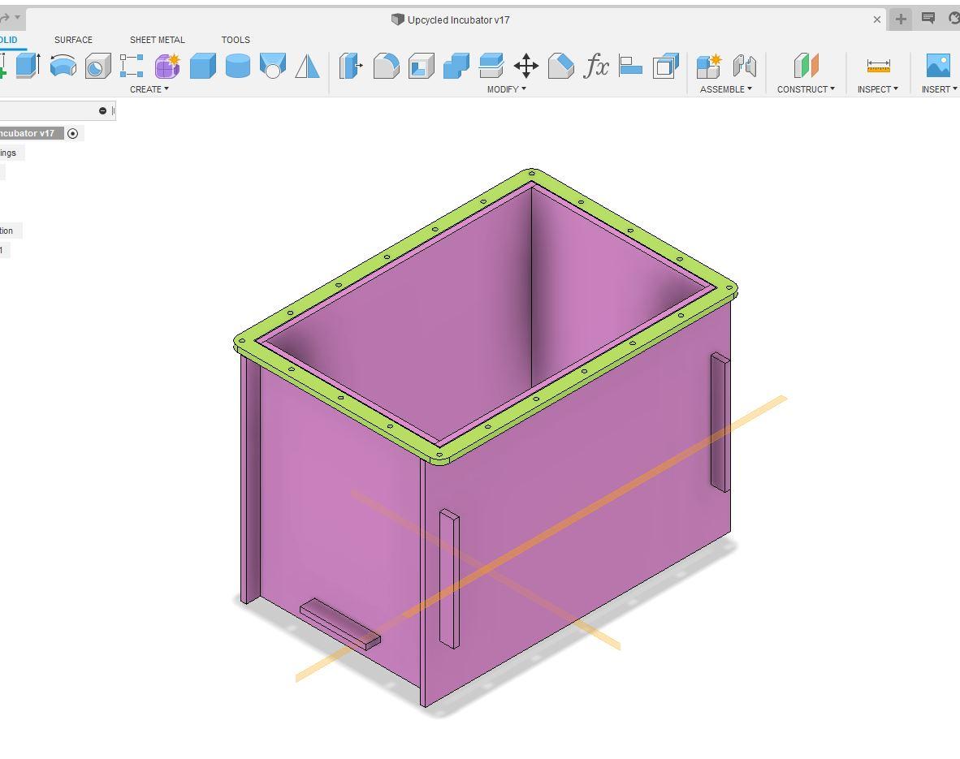Select the Combine tool
Viewport: 960px width, 759px height.
point(456,66)
